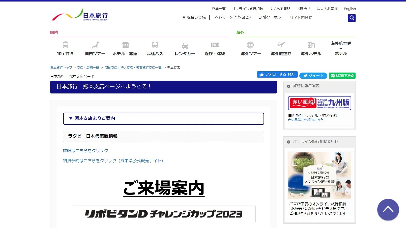This screenshot has height=228, width=406.
Task: Open レンタカー car icon
Action: [x=185, y=46]
